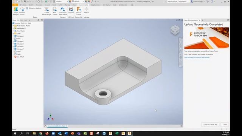
Task: Click Create Mold Design icon
Action: [47, 11]
